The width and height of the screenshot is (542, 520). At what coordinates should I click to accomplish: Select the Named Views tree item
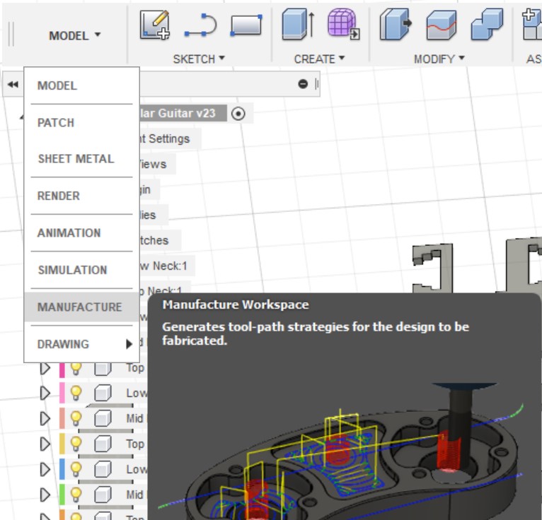coord(158,164)
